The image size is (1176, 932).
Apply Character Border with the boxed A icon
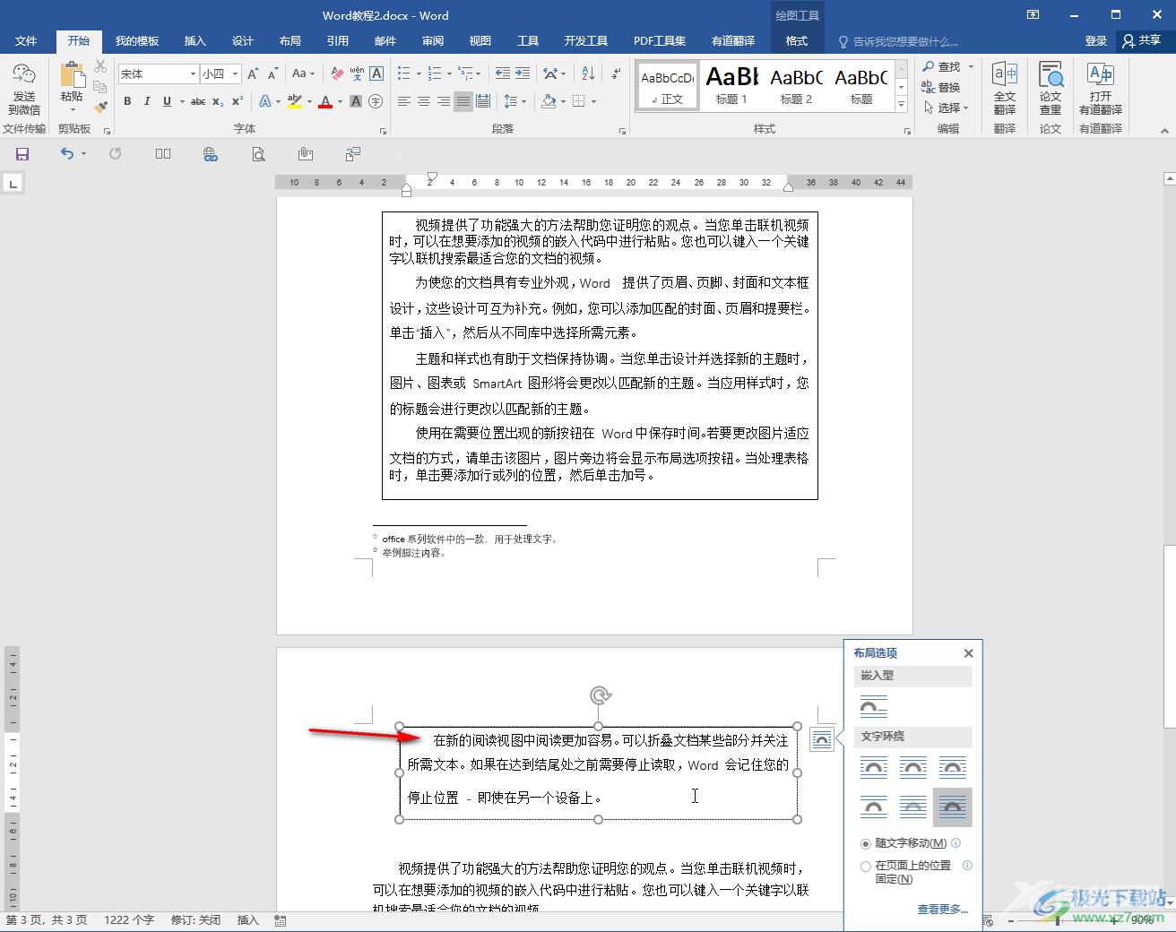[376, 73]
